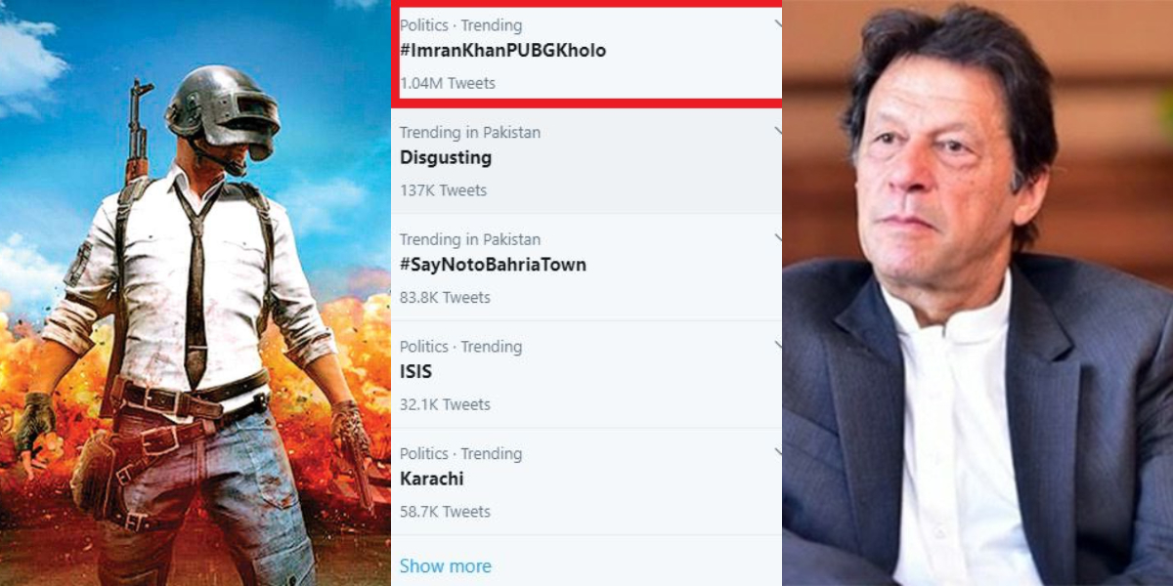Click the 1.04M Tweets count

coord(448,83)
